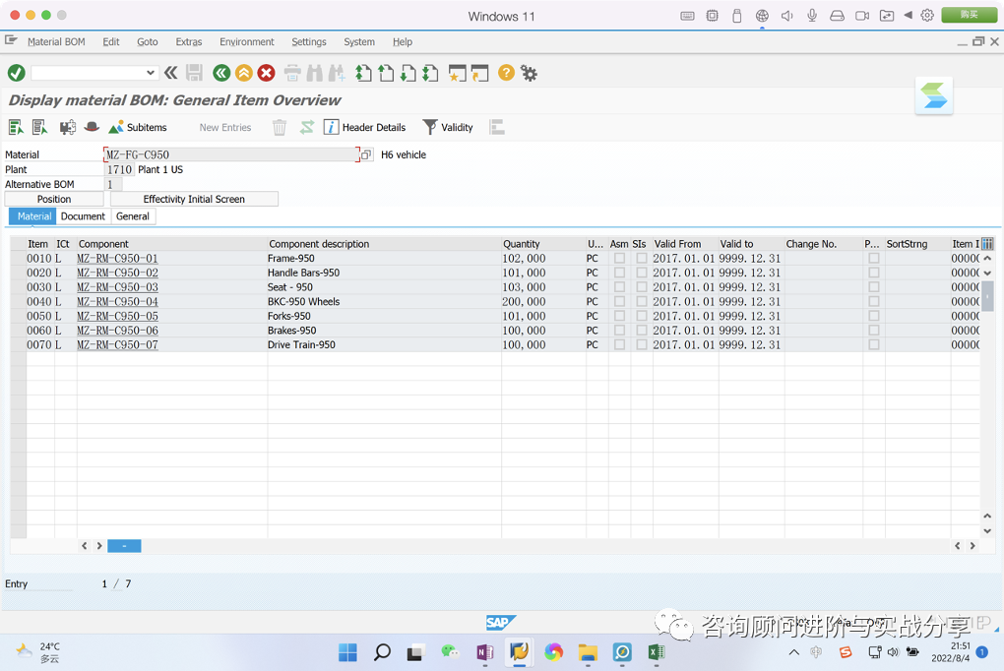Open the table column settings icon
The width and height of the screenshot is (1004, 671).
click(987, 244)
